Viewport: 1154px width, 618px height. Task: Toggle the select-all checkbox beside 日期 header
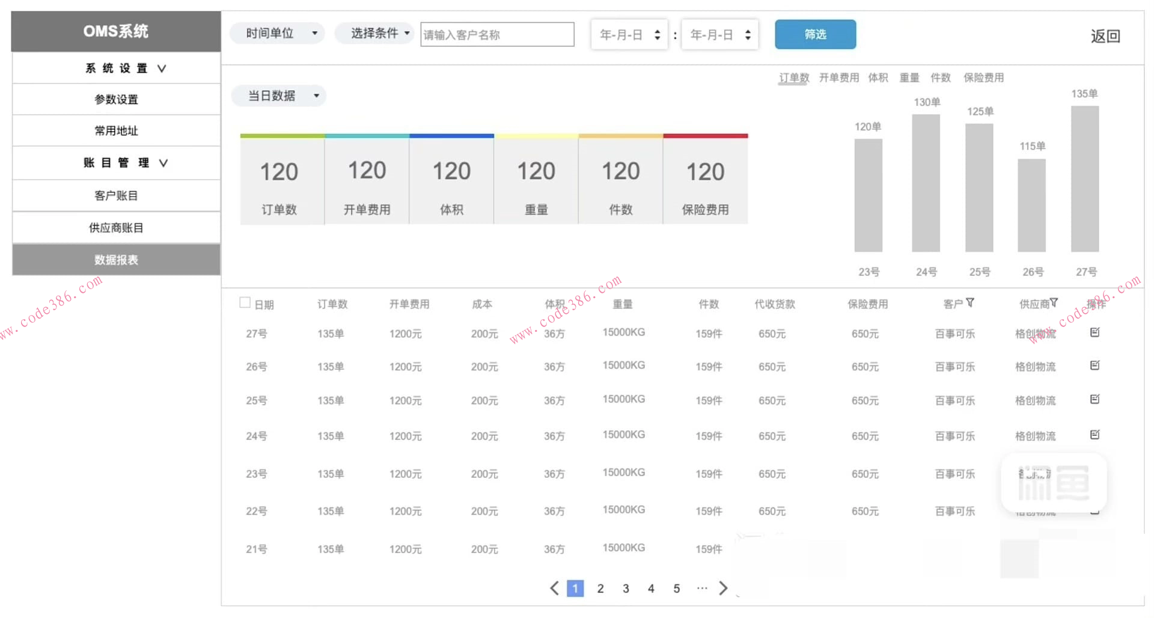coord(244,302)
